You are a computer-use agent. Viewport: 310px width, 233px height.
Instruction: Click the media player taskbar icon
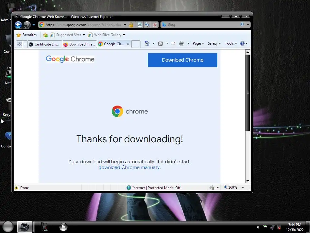click(x=63, y=227)
